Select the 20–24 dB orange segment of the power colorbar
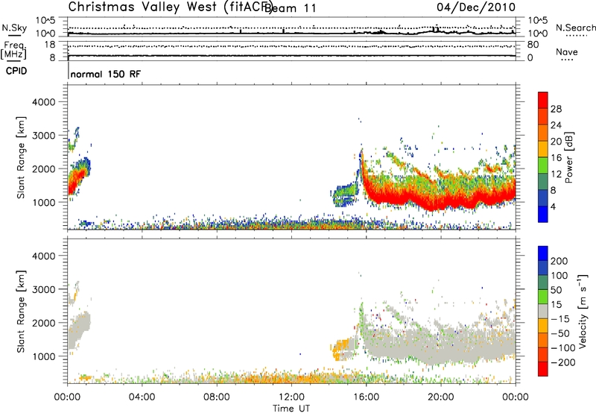 tap(543, 133)
